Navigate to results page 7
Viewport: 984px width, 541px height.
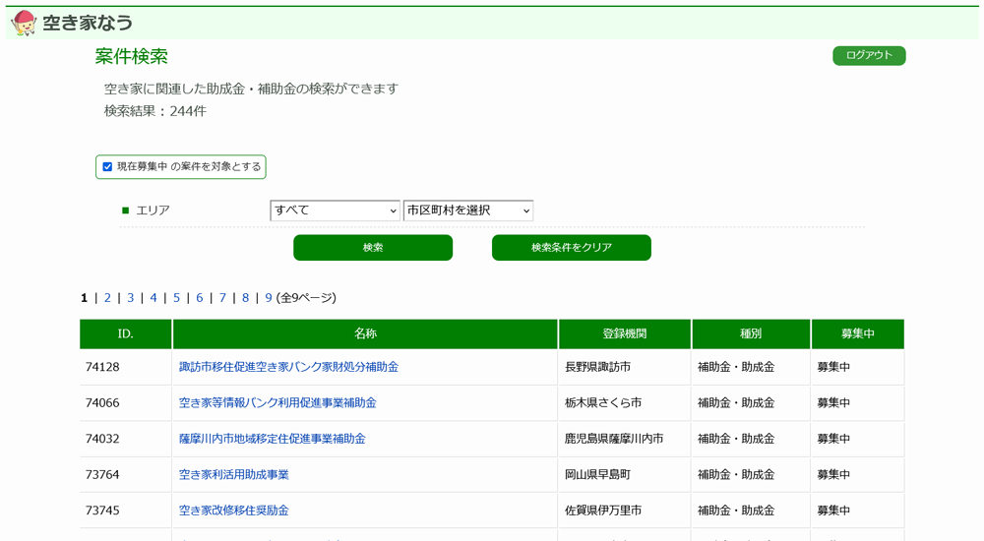[x=222, y=298]
